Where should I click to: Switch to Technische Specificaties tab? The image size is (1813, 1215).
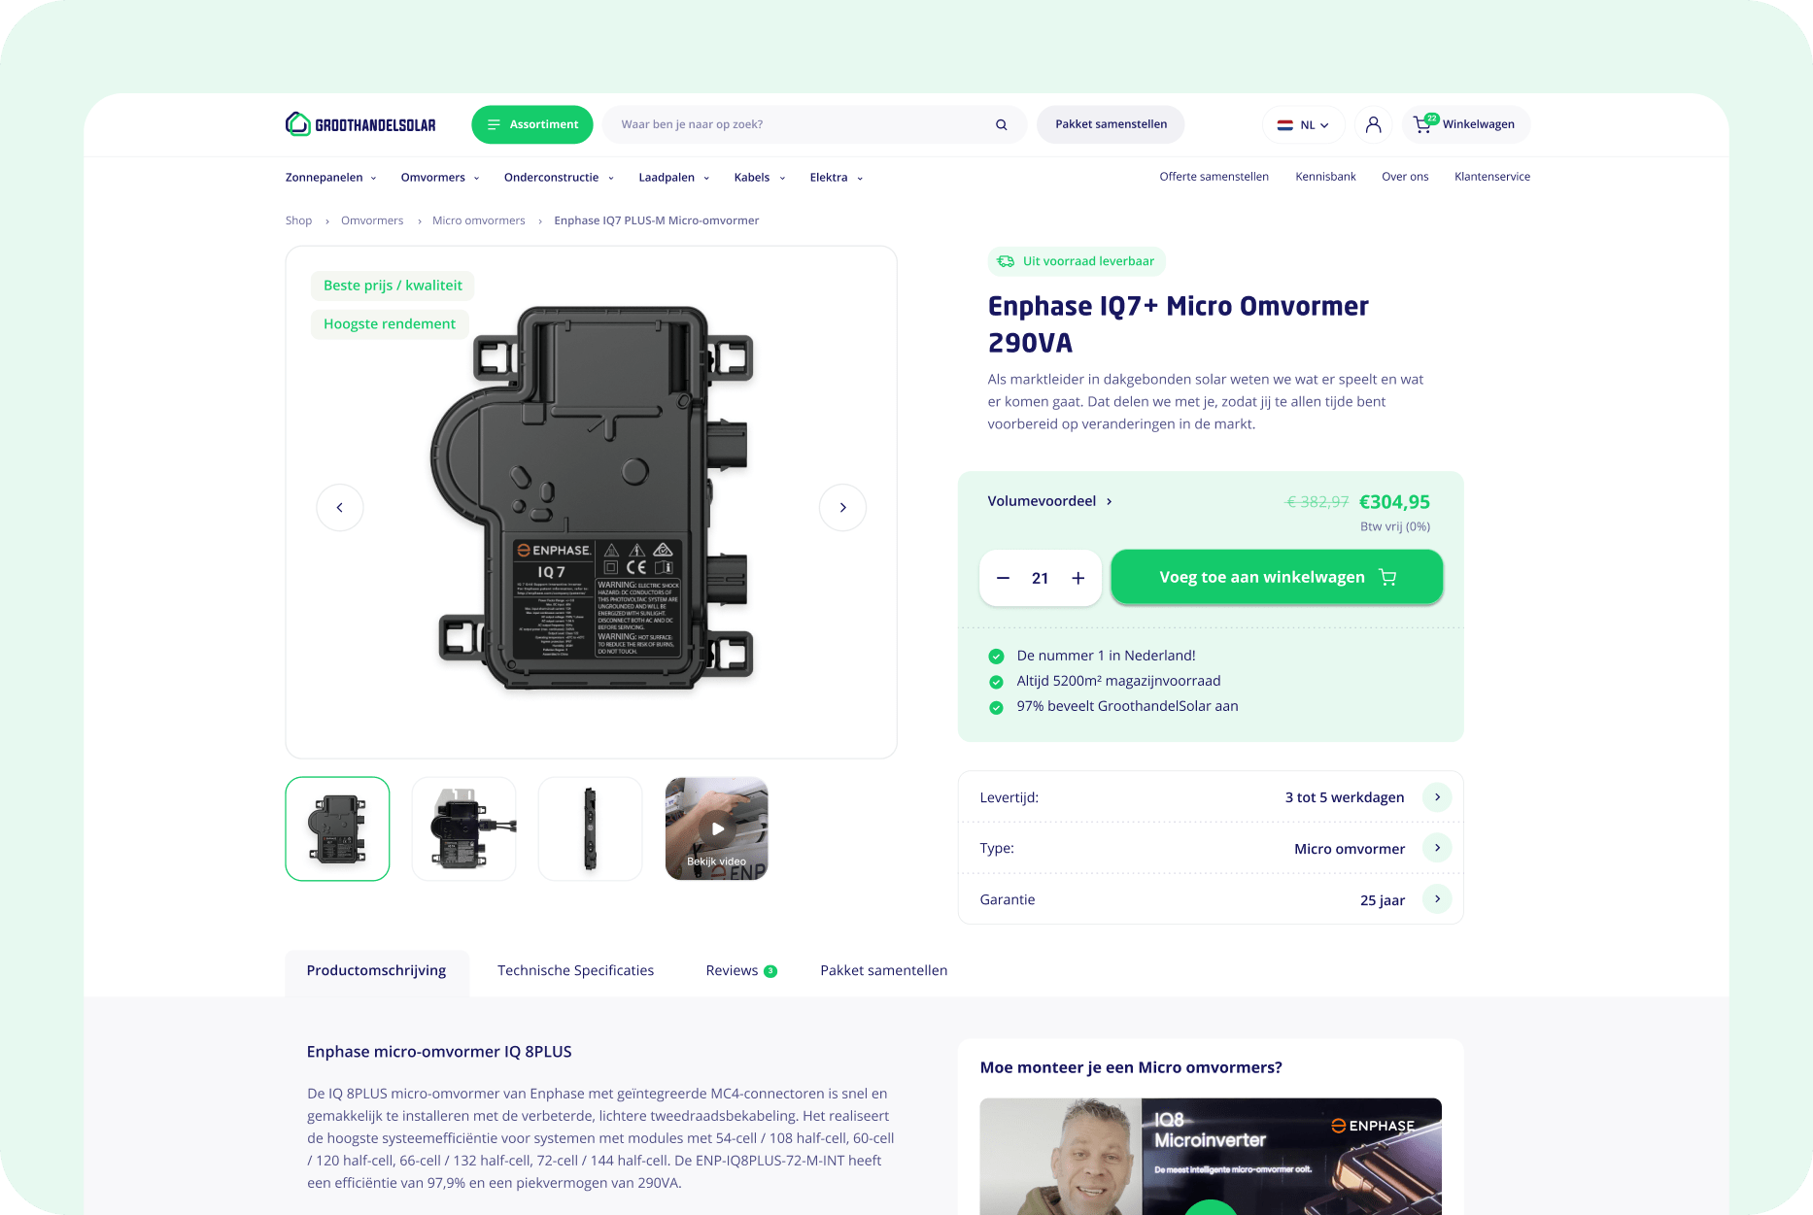[x=575, y=970]
